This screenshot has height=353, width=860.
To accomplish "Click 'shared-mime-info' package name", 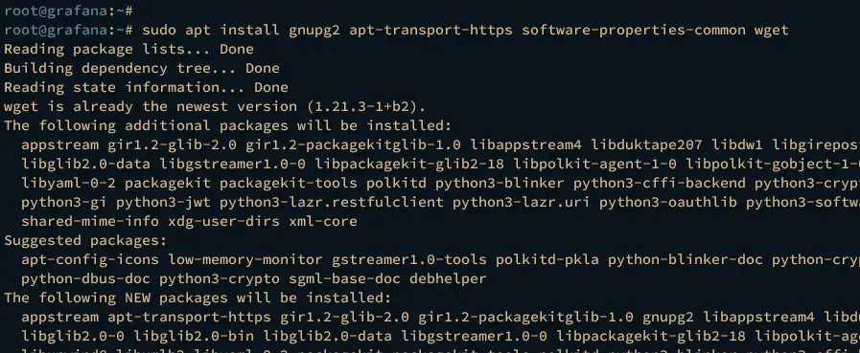I will (x=90, y=222).
